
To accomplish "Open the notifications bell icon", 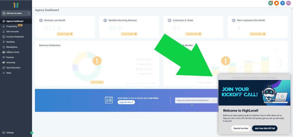I will tap(276, 3).
